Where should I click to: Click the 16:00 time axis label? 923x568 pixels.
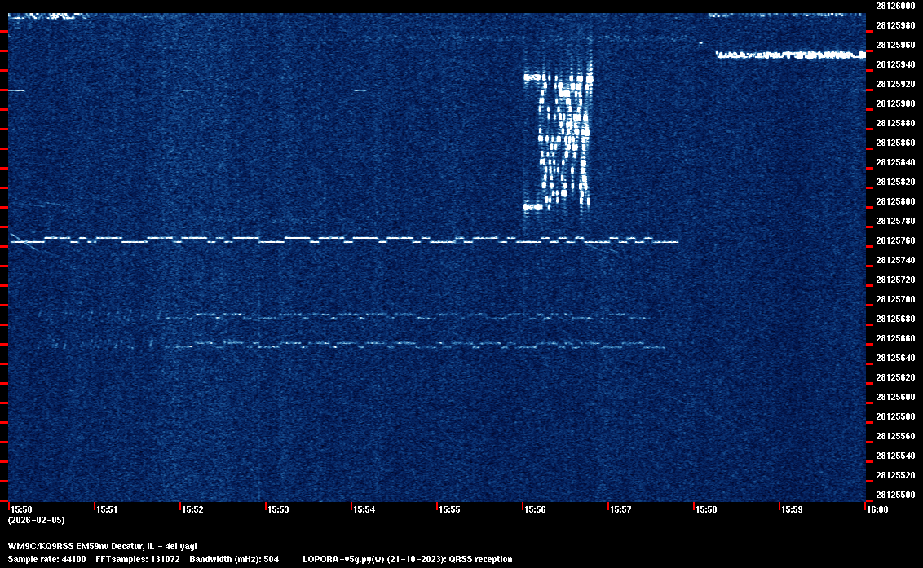pos(877,509)
